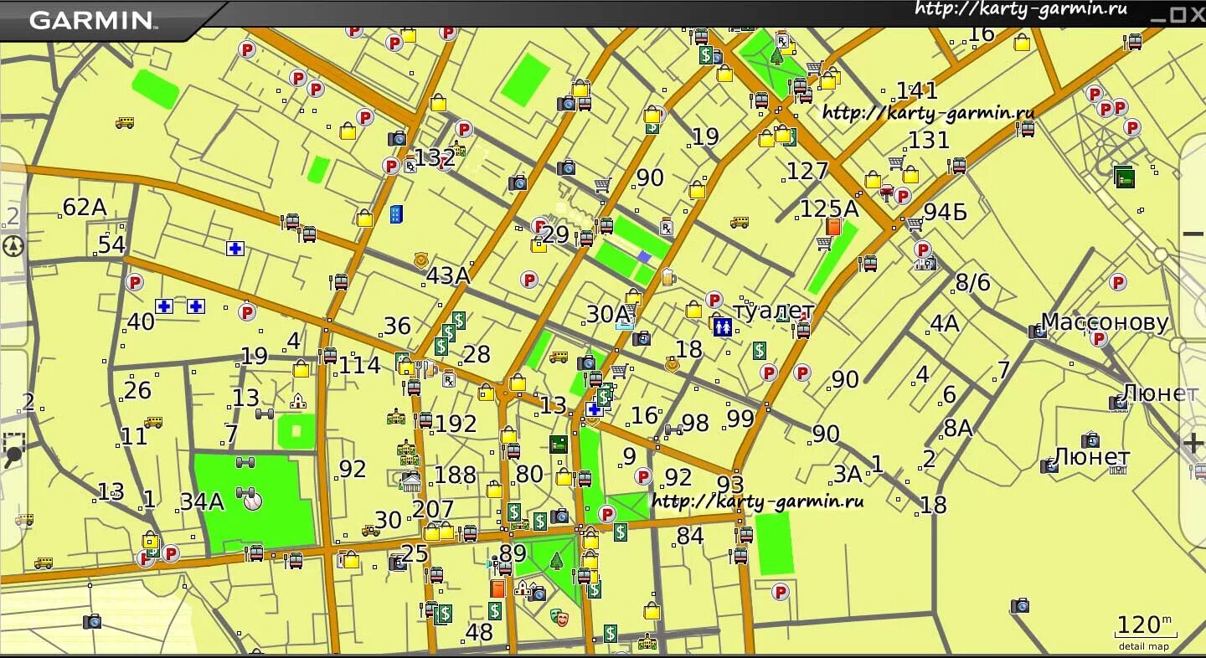
Task: Select the police badge near house 18
Action: (x=672, y=364)
